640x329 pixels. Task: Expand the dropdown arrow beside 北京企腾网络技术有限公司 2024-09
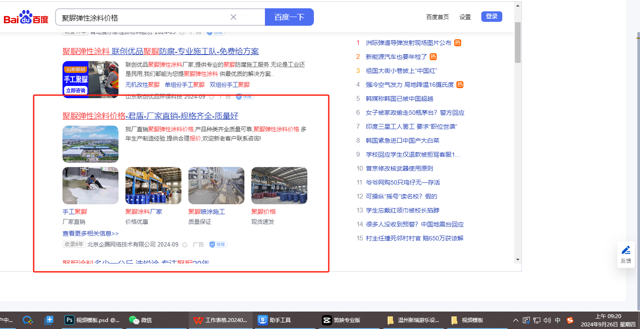[184, 245]
